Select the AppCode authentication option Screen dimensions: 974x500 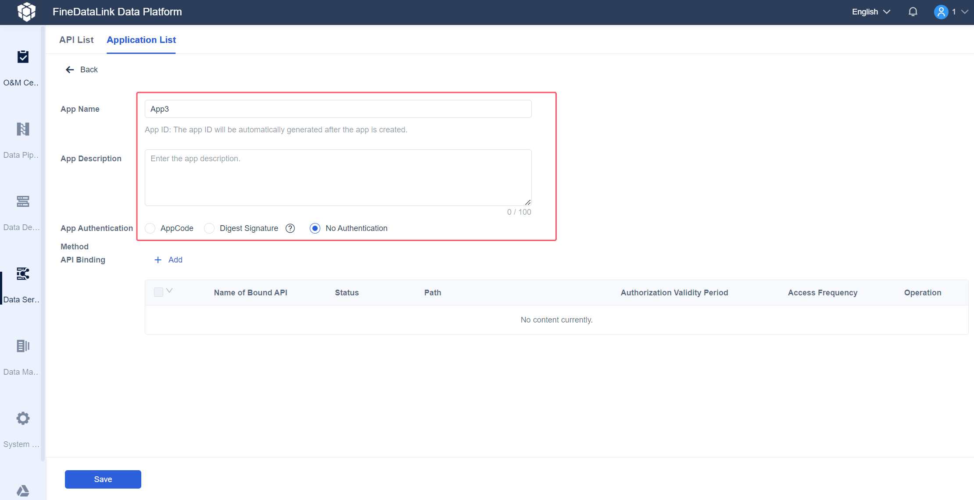click(x=150, y=228)
